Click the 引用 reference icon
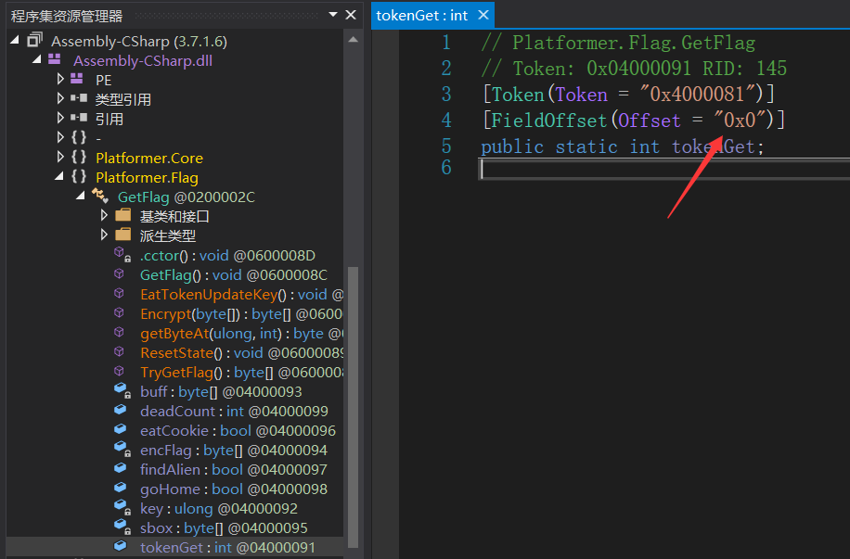This screenshot has width=850, height=559. [x=79, y=118]
